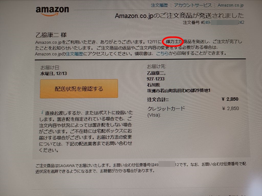Click the お届け先 label
The image size is (262, 196).
[156, 67]
